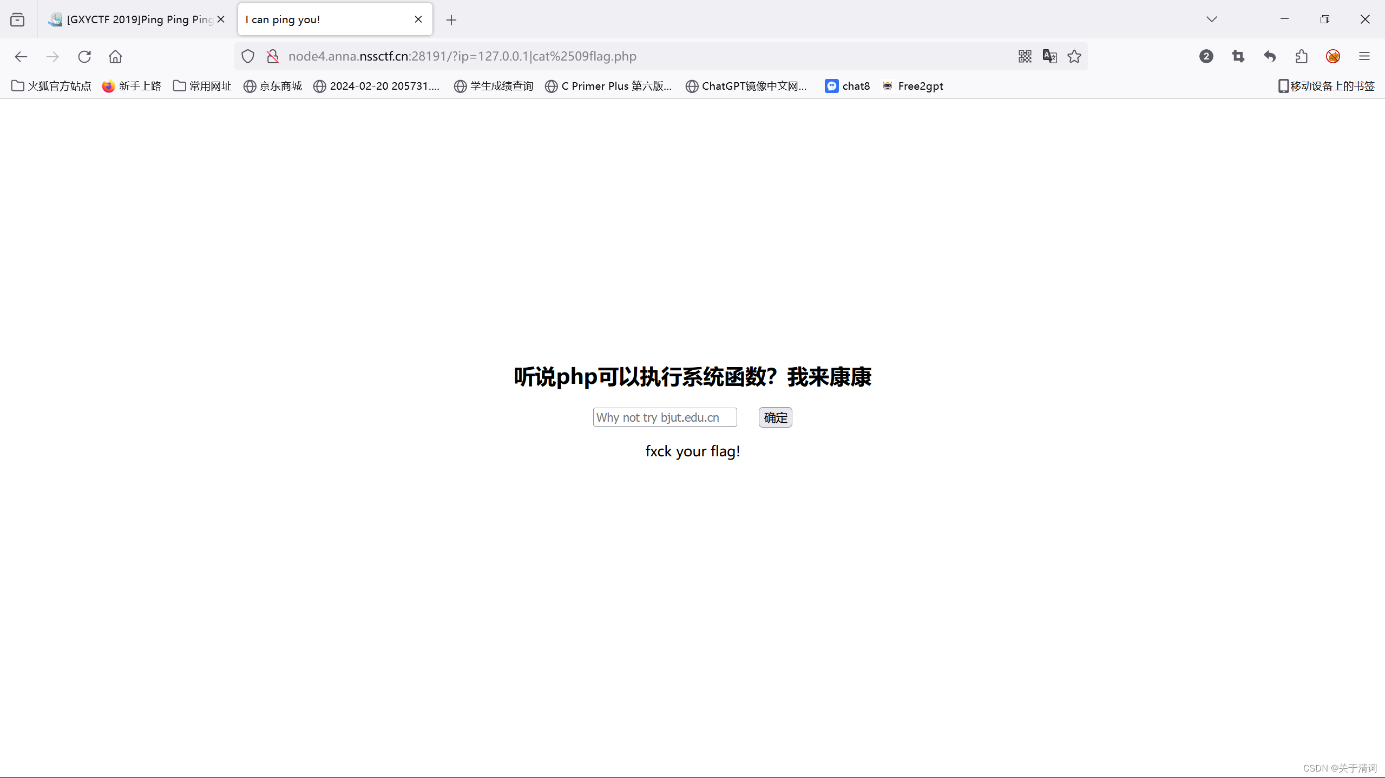Go back to the previous page
Screen dimensions: 1385x778
[21, 57]
